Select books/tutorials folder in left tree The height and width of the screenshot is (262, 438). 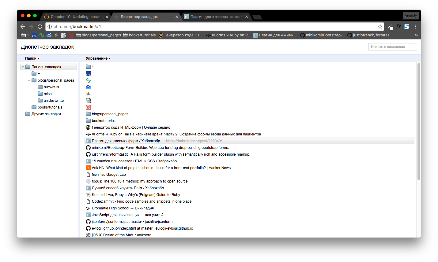coord(47,107)
